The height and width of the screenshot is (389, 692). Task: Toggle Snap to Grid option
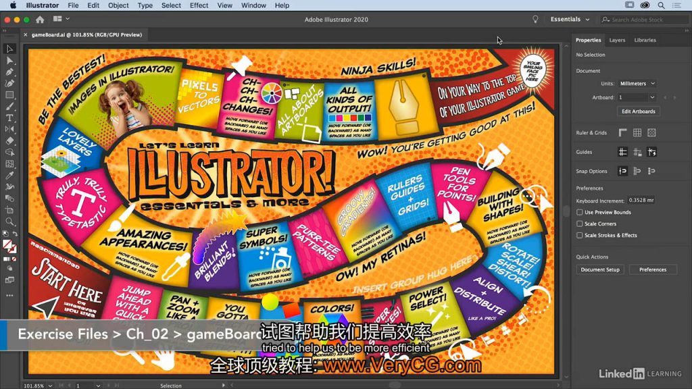pos(637,171)
